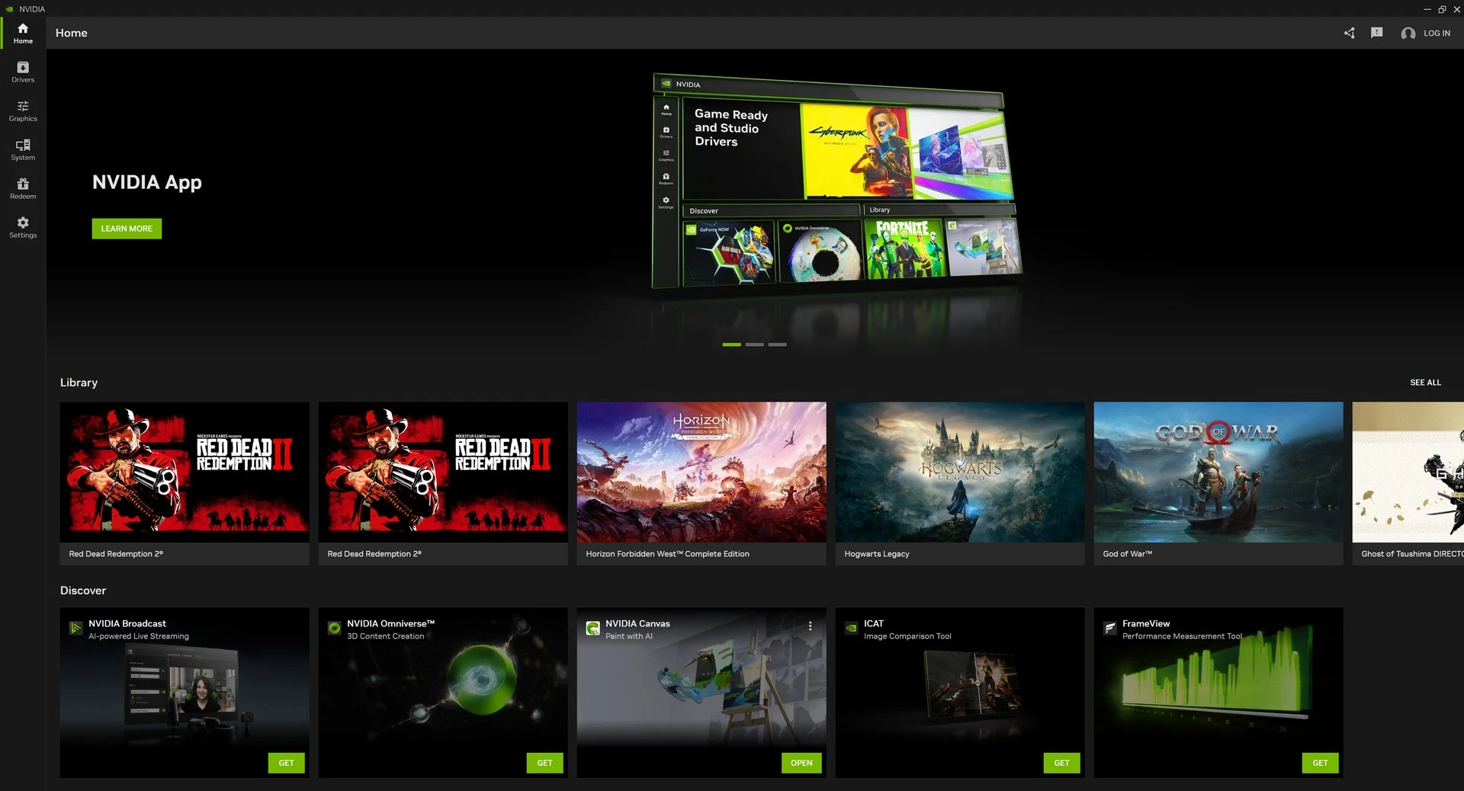Click the user avatar icon
The image size is (1464, 791).
pos(1408,33)
